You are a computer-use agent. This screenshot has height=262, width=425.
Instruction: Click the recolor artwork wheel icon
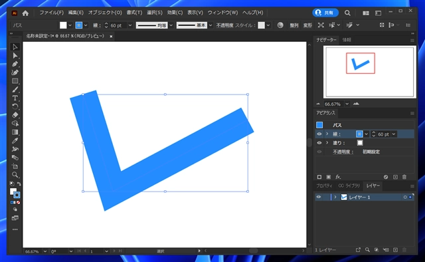(x=280, y=25)
